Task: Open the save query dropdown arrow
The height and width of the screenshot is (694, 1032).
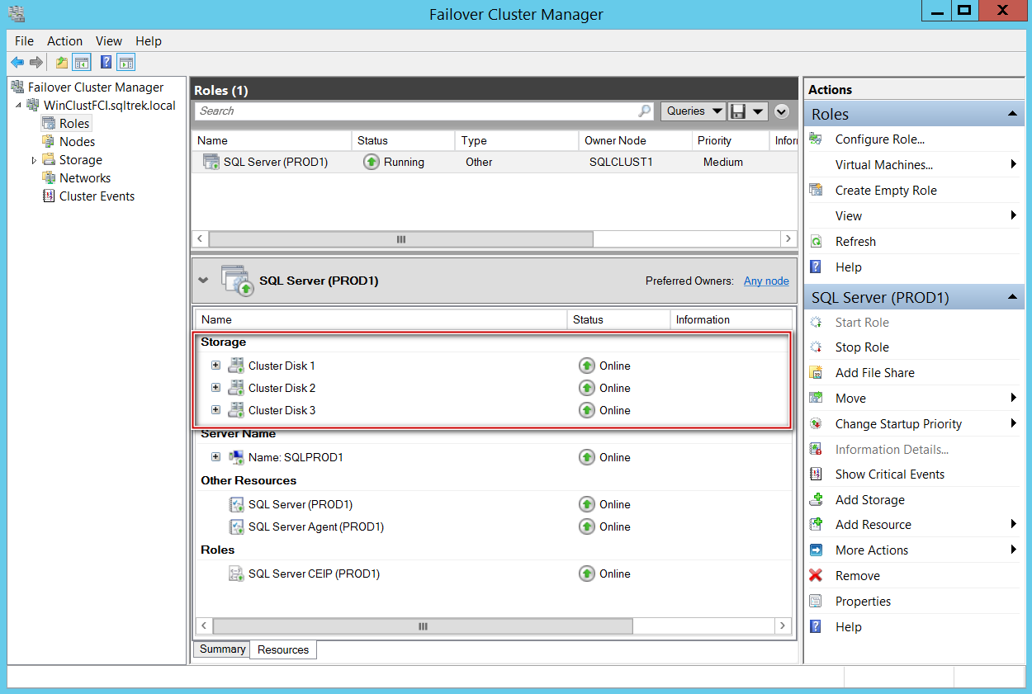Action: tap(757, 111)
